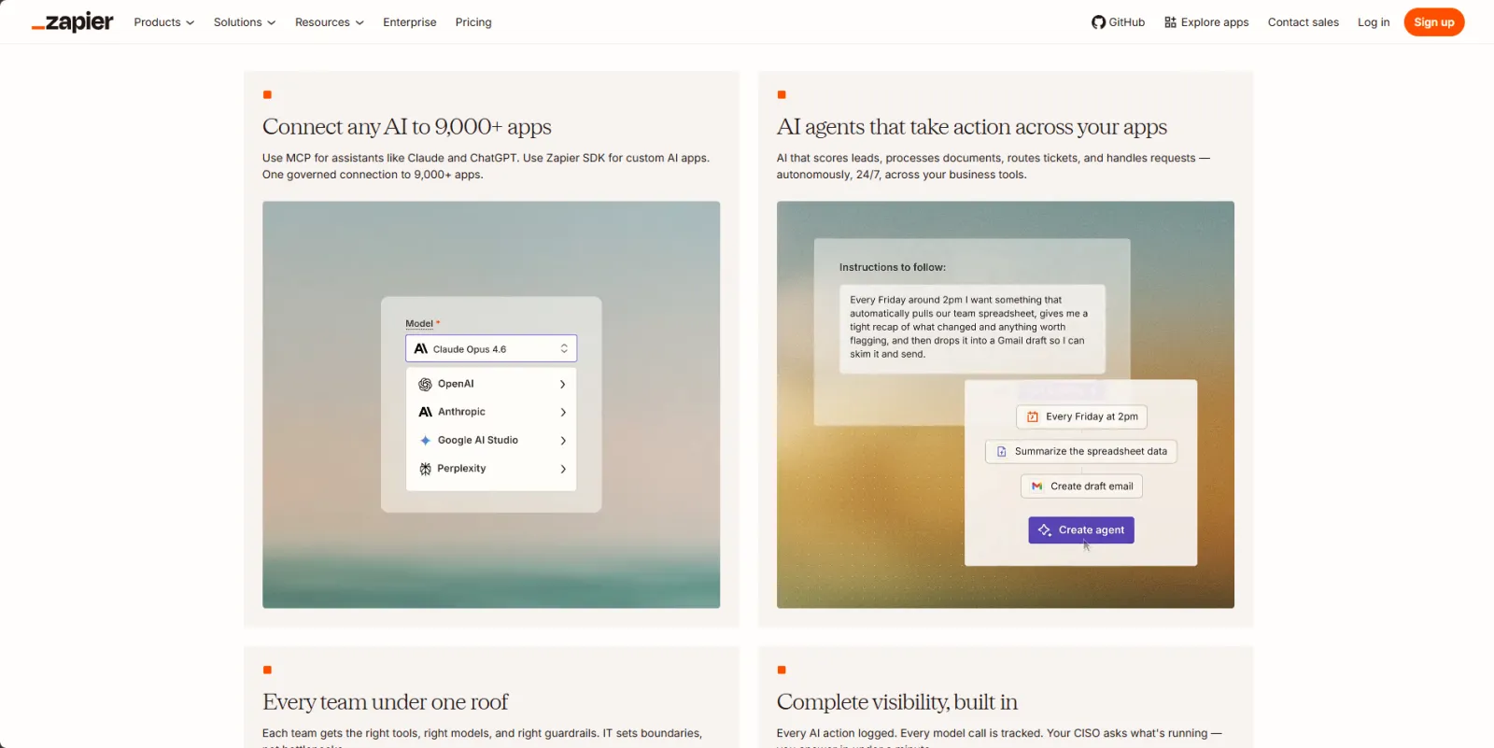Click the Anthropic logo in list
The height and width of the screenshot is (748, 1494).
pyautogui.click(x=425, y=412)
